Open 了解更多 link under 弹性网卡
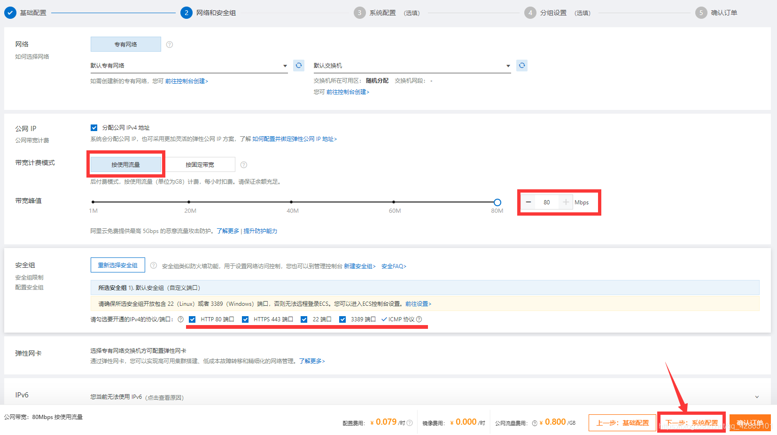 pyautogui.click(x=312, y=361)
